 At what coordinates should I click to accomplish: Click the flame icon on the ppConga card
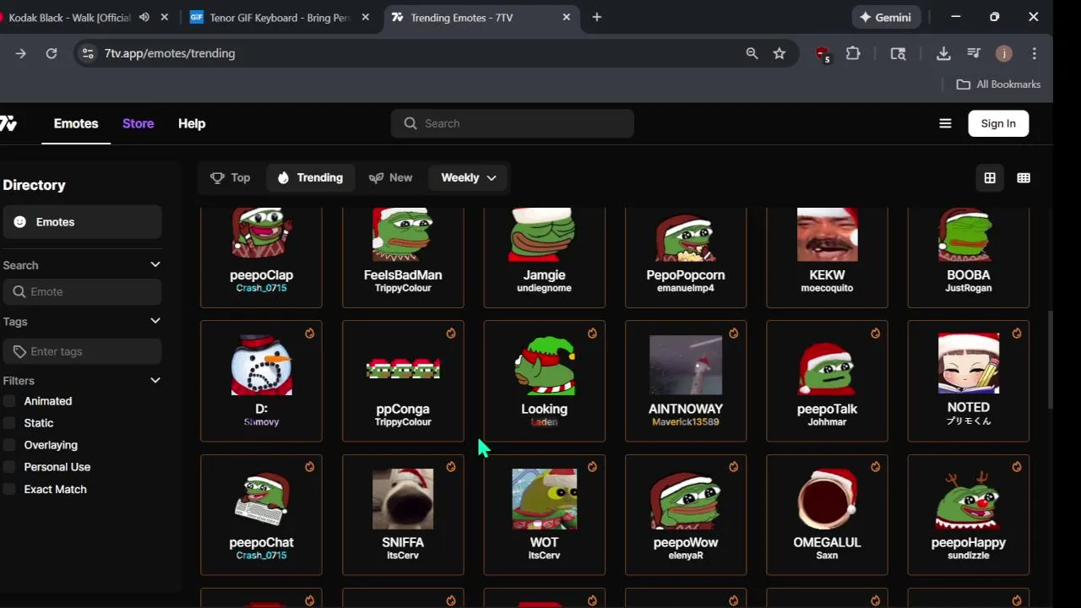(451, 334)
